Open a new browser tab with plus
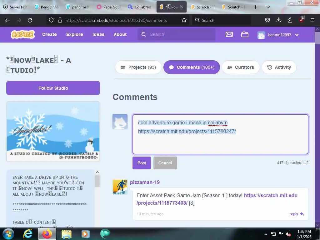Viewport: 320px width, 240px height. click(x=255, y=7)
